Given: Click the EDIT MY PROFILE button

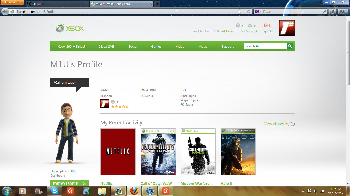Looking at the screenshot, I should [70, 183].
